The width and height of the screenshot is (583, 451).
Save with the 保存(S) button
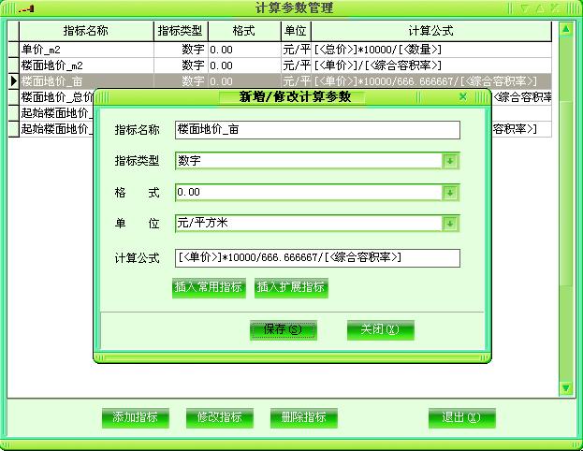pyautogui.click(x=284, y=329)
